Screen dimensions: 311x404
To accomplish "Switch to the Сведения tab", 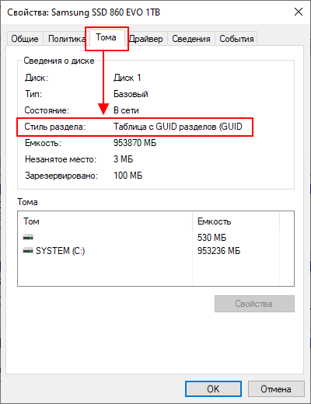I will click(x=191, y=39).
